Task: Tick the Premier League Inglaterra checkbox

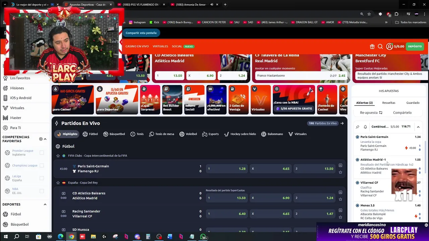Action: pos(42,153)
